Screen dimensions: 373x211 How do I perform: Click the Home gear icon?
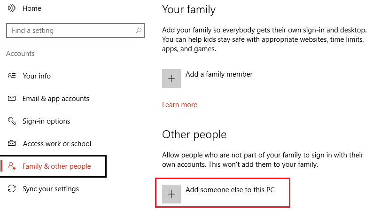(12, 8)
